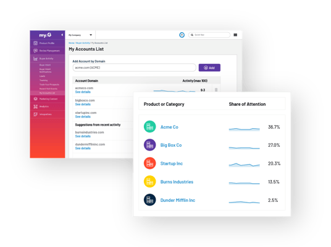
Task: Click the Dunder Mifflin Inc share sparkline
Action: 245,202
